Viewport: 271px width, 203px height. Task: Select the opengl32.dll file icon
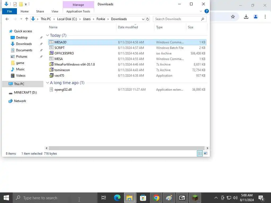(51, 89)
